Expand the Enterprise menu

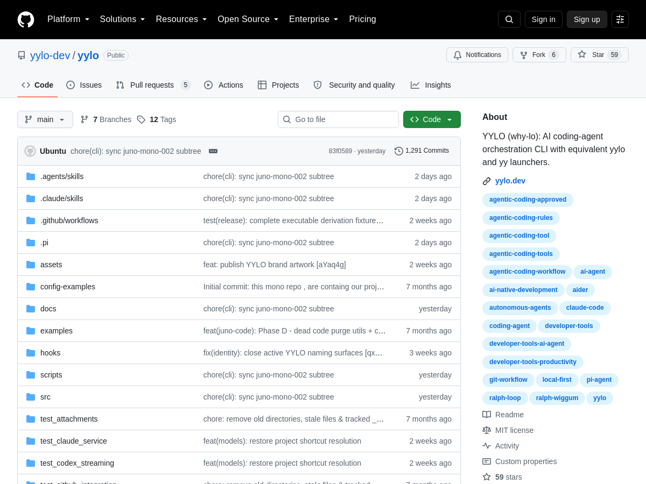tap(314, 19)
